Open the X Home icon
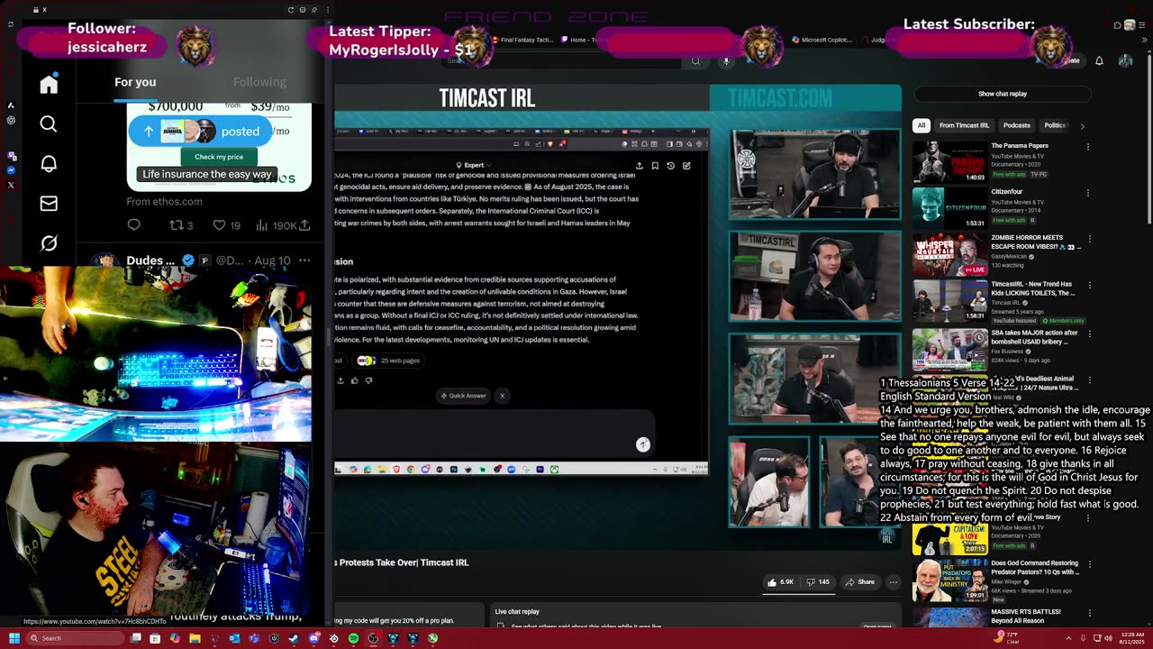The width and height of the screenshot is (1153, 649). click(x=49, y=84)
